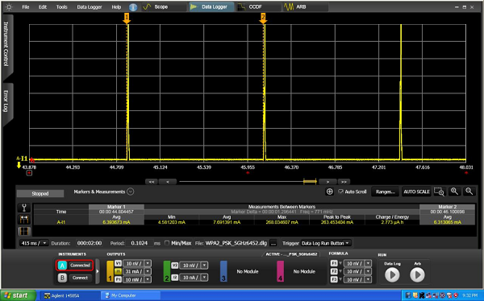Click the blue info icon

[x=133, y=7]
